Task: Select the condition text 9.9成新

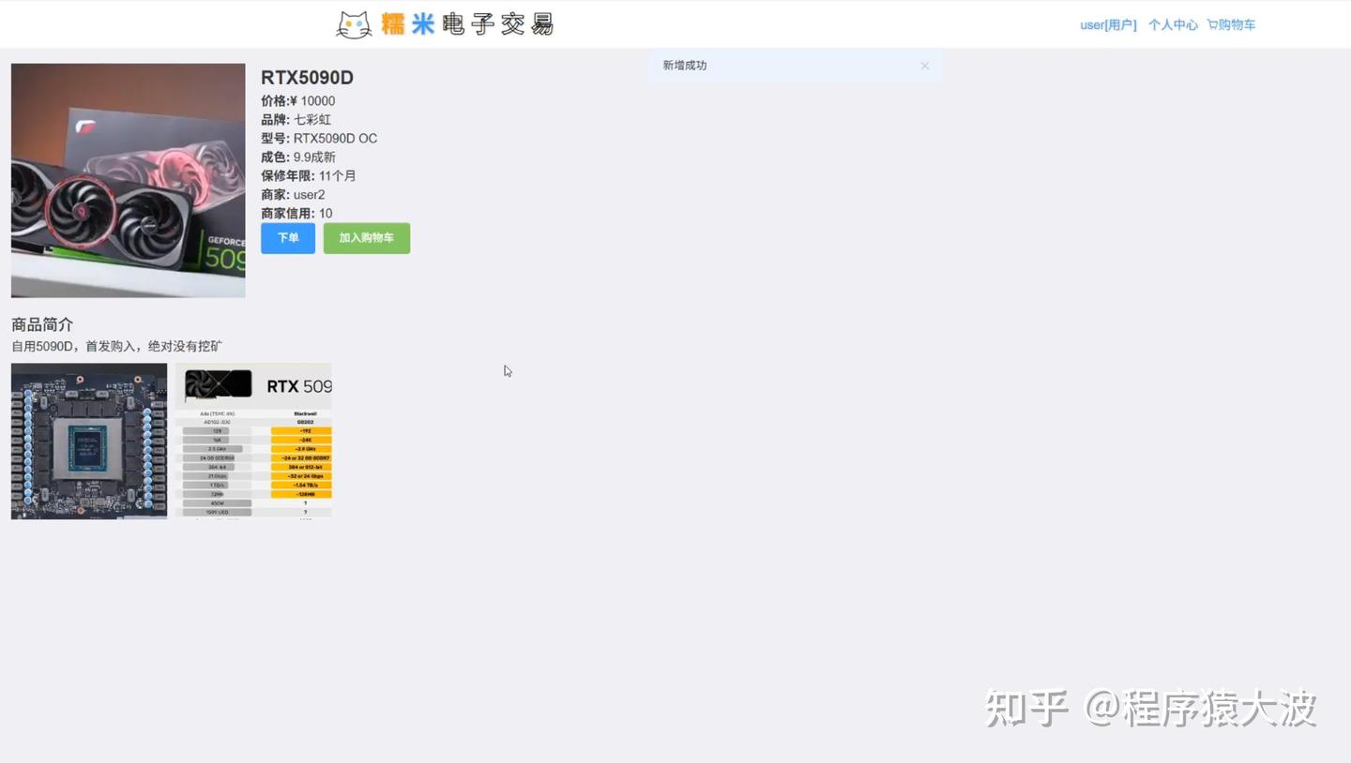Action: pos(314,157)
